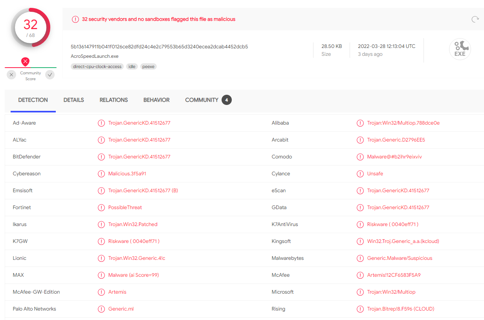This screenshot has height=320, width=484.
Task: Click Cylance result Unsafe
Action: point(375,174)
